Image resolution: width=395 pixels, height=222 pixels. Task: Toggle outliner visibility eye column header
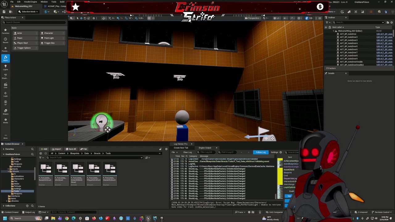tap(326, 27)
